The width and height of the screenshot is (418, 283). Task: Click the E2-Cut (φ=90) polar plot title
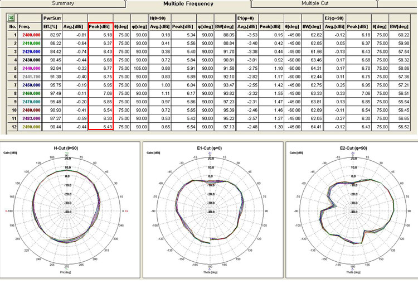(x=353, y=148)
